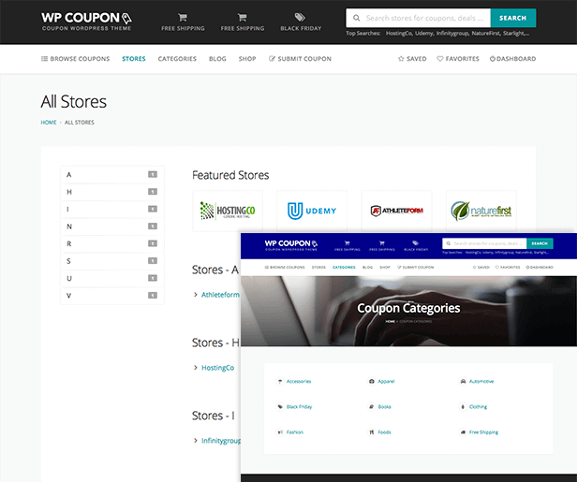Open the Saved star link

coord(412,59)
